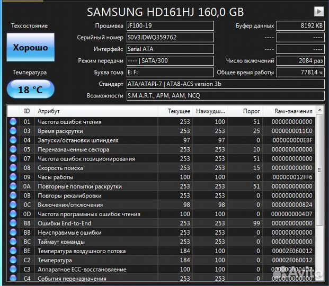Screen dimensions: 329x286
Task: Click the 18 °C temperature indicator
Action: tap(31, 90)
